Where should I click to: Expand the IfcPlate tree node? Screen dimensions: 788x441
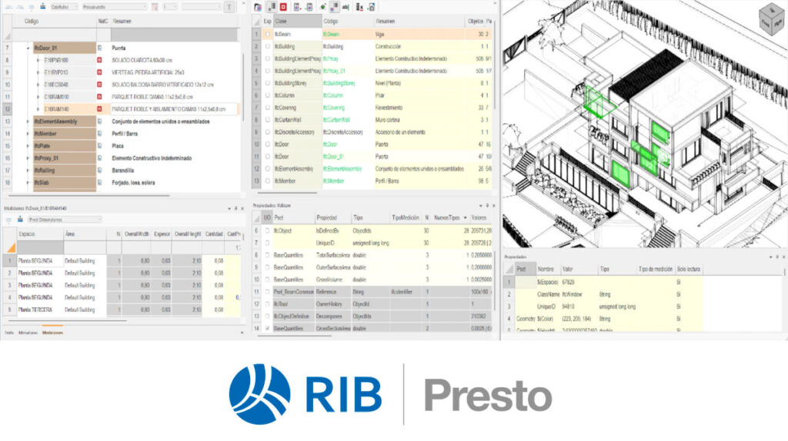click(x=28, y=146)
